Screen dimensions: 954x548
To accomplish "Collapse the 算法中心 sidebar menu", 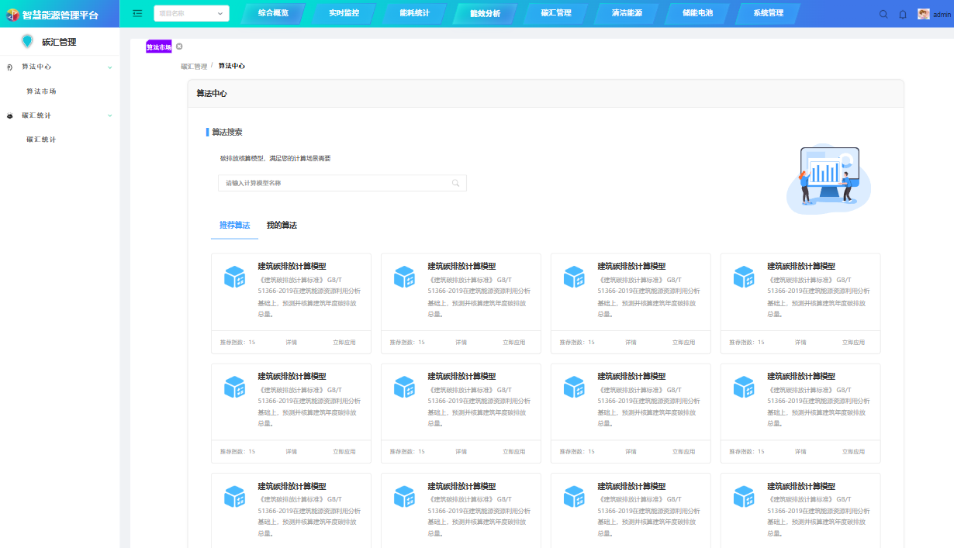I will point(109,67).
